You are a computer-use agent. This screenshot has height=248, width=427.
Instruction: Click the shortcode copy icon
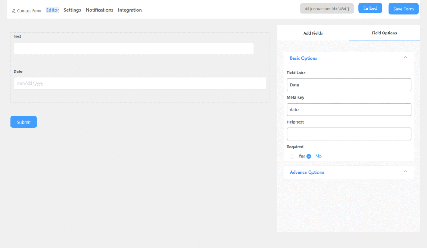(x=306, y=9)
